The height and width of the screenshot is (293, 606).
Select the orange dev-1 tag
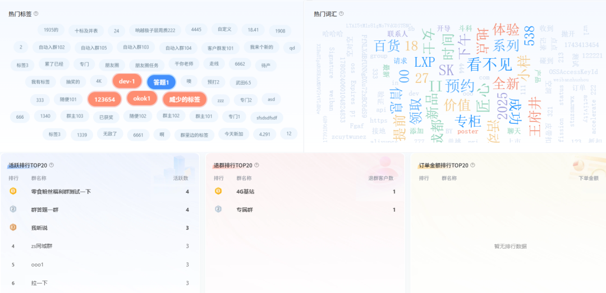coord(127,81)
